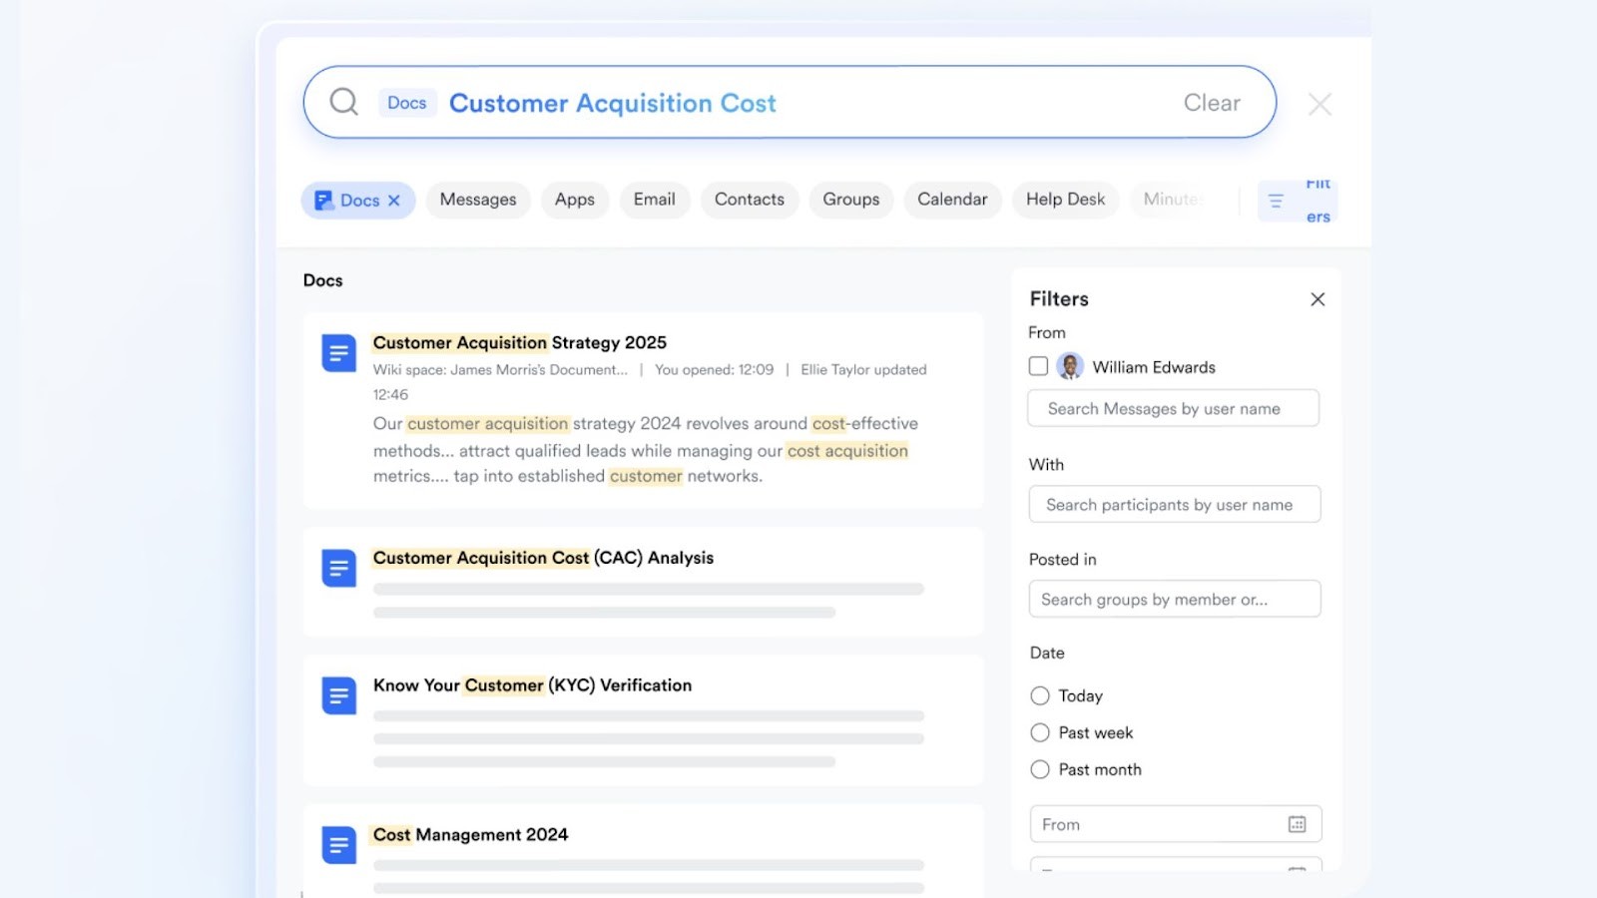Switch to the Calendar category tab

coord(951,200)
